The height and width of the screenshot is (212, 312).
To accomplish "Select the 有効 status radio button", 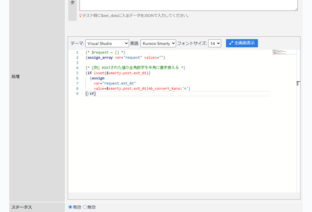I will coord(70,207).
